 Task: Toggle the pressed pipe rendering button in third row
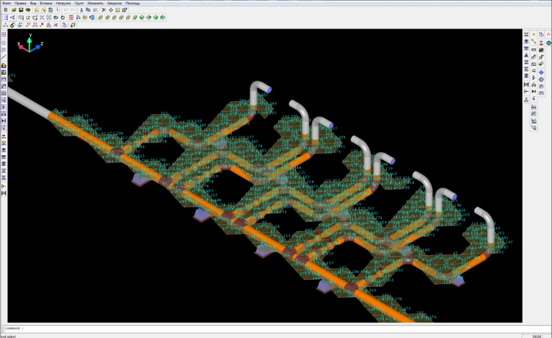[x=13, y=25]
